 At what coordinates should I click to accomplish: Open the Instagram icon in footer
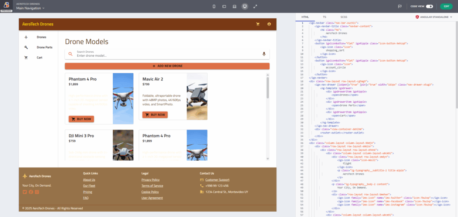coord(37,192)
